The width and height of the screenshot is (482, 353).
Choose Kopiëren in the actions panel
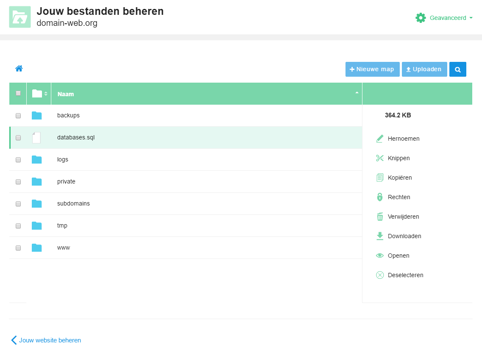click(x=400, y=178)
